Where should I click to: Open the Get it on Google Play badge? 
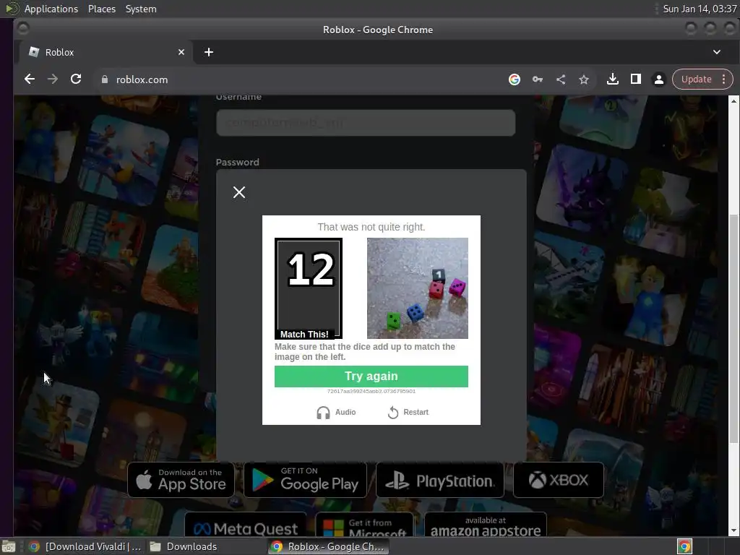[x=306, y=480]
